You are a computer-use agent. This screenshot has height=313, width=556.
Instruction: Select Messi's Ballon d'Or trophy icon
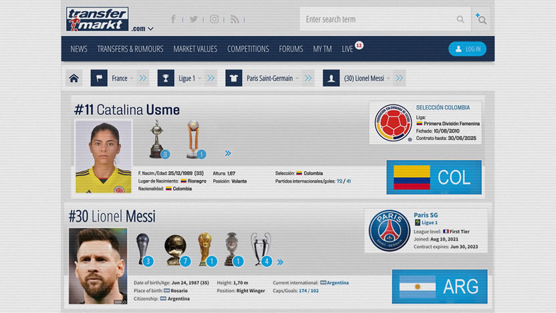177,250
